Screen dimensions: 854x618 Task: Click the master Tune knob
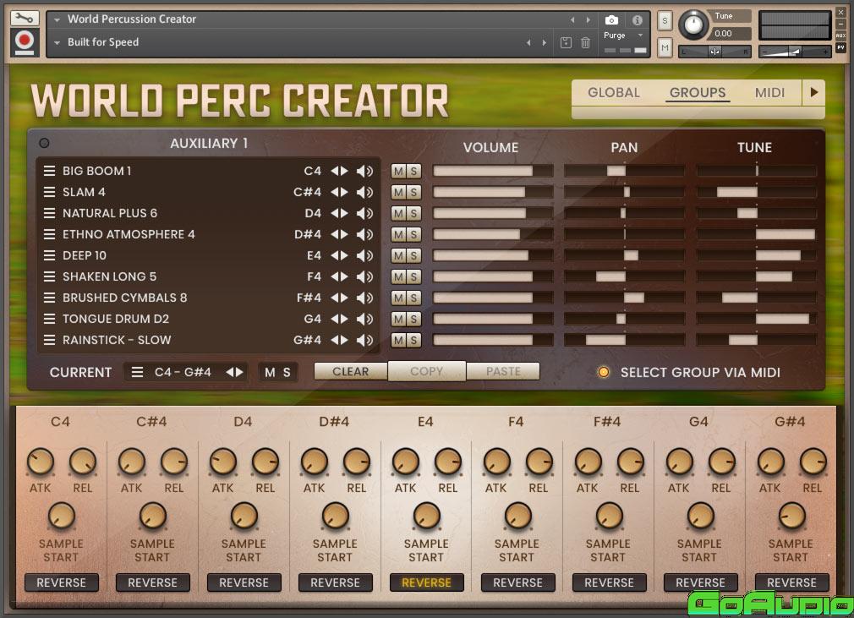693,25
